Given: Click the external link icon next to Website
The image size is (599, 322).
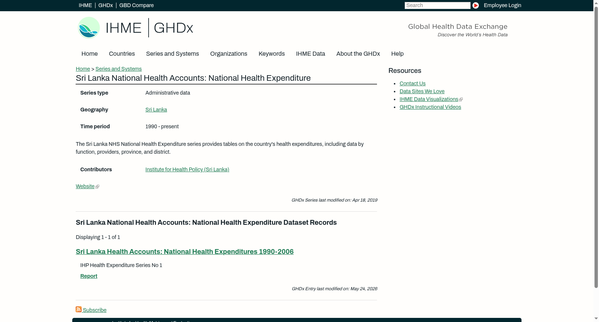Looking at the screenshot, I should [97, 187].
